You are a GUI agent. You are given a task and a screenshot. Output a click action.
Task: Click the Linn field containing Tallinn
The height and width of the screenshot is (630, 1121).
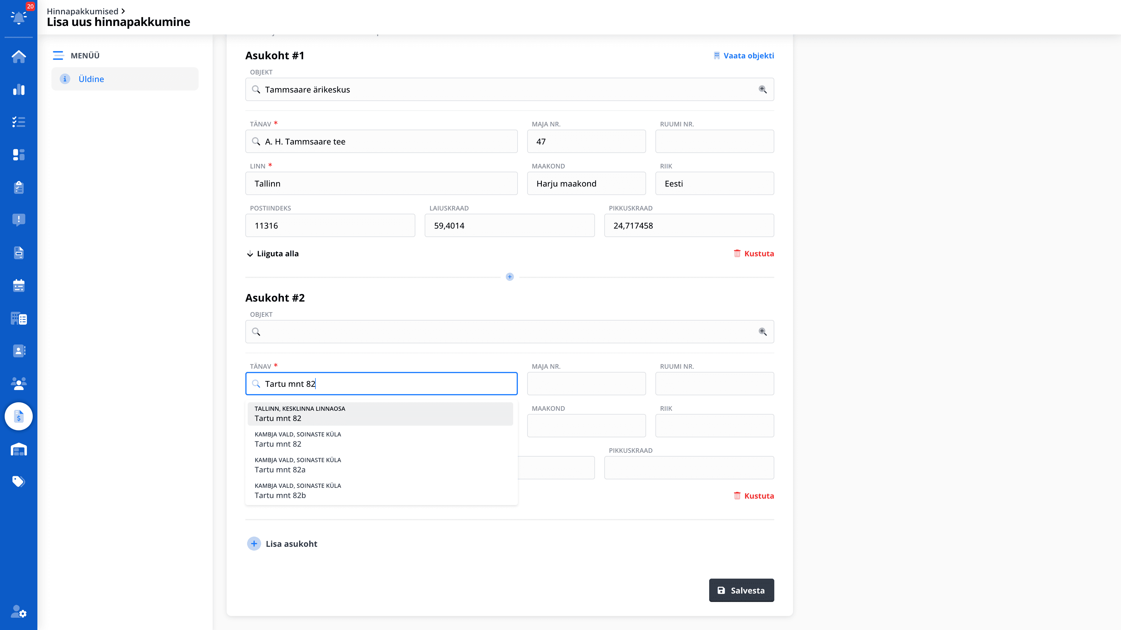coord(382,183)
